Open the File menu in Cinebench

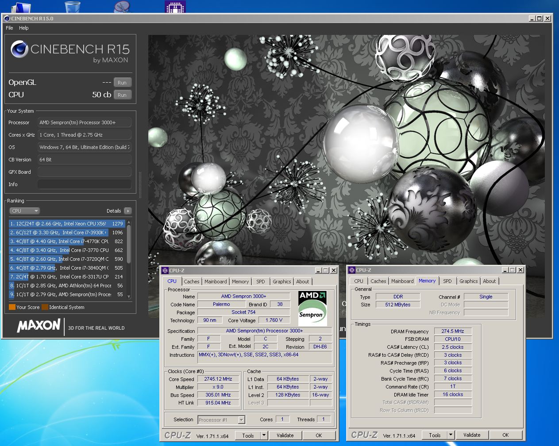coord(9,28)
